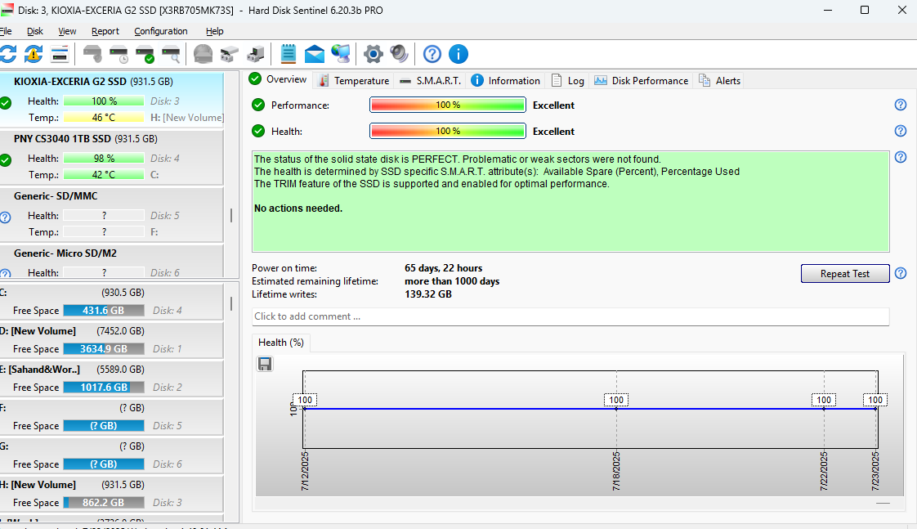Click the disk icon with magnifying glass

(171, 55)
